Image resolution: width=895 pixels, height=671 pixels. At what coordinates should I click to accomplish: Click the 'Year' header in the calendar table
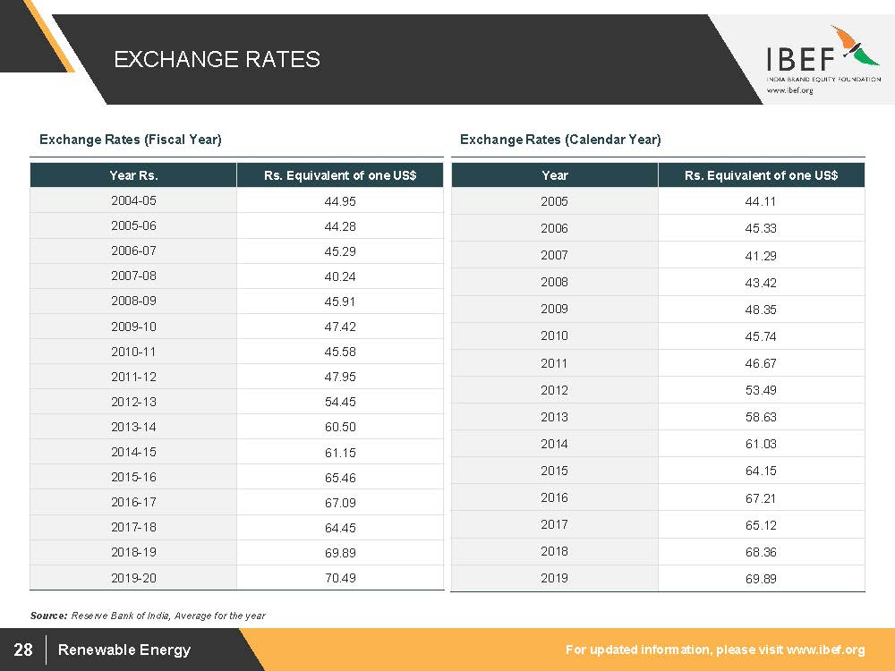tap(554, 175)
